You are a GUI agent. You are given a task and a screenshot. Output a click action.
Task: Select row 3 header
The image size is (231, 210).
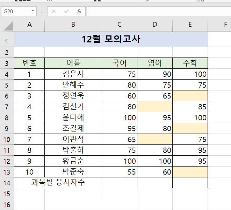click(7, 63)
